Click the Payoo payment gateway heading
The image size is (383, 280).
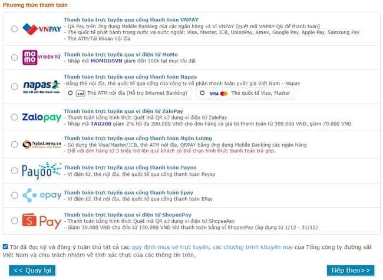[130, 168]
